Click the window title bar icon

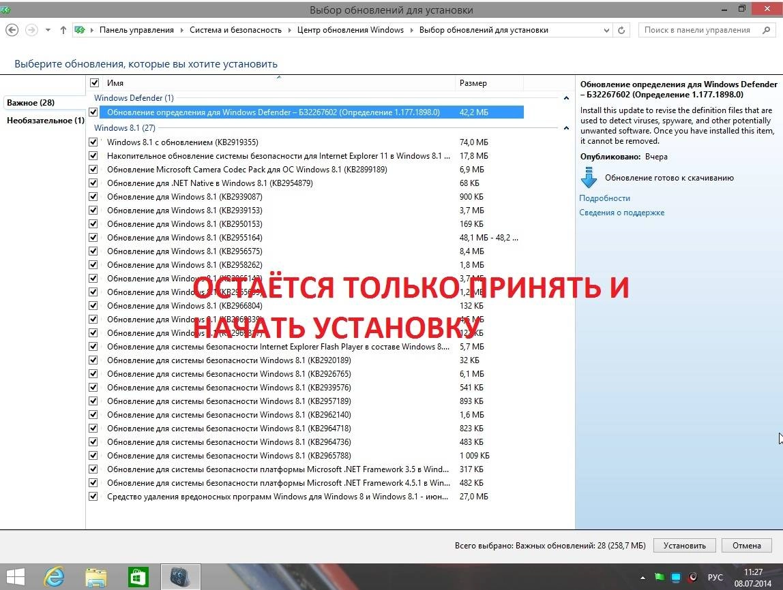[x=6, y=10]
